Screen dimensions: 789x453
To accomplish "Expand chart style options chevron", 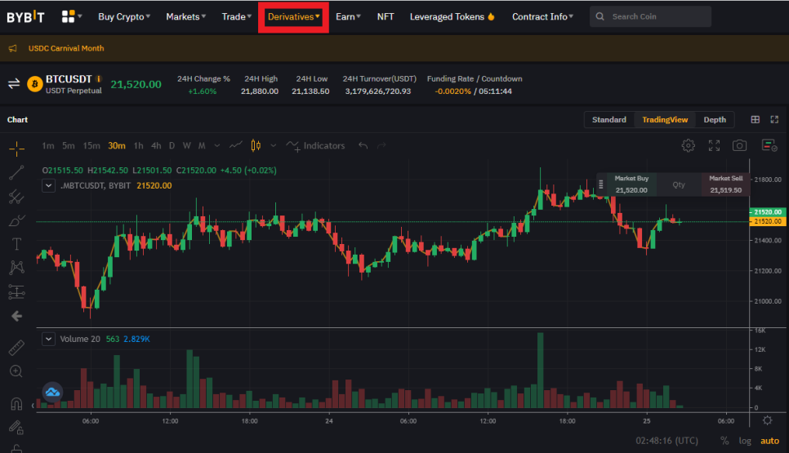I will click(x=273, y=146).
